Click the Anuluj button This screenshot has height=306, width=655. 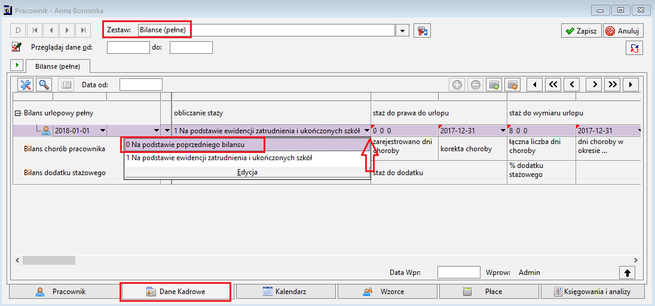(623, 31)
